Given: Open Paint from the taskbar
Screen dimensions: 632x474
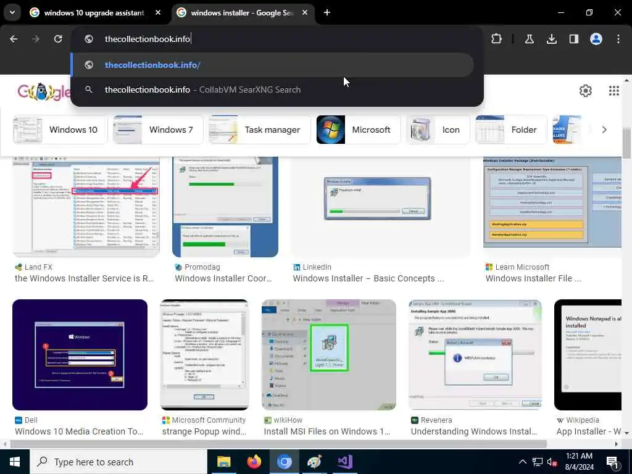Looking at the screenshot, I should tap(314, 462).
